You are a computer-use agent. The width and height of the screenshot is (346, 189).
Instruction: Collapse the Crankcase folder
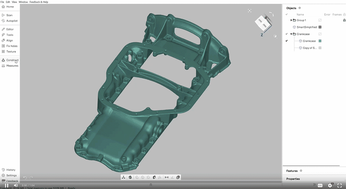point(291,34)
